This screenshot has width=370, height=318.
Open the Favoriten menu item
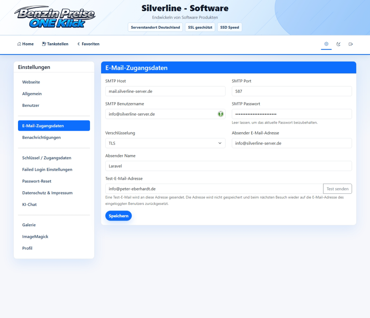(x=88, y=44)
